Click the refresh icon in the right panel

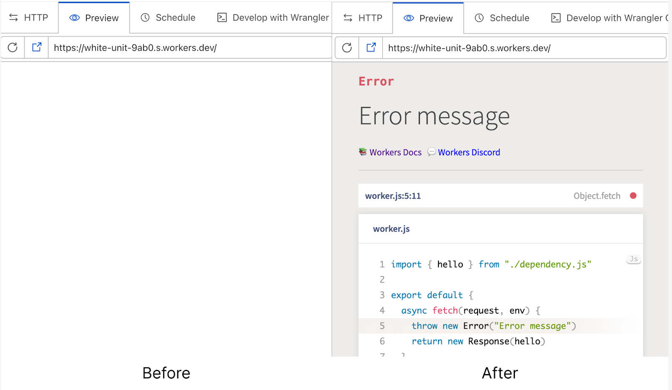[347, 48]
